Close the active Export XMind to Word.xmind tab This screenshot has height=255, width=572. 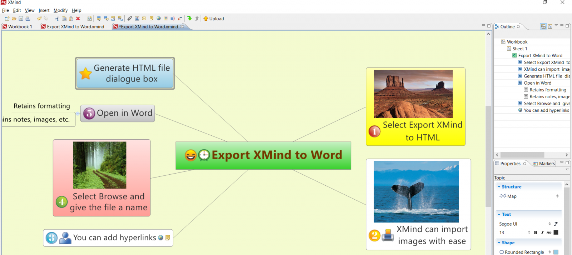point(182,26)
